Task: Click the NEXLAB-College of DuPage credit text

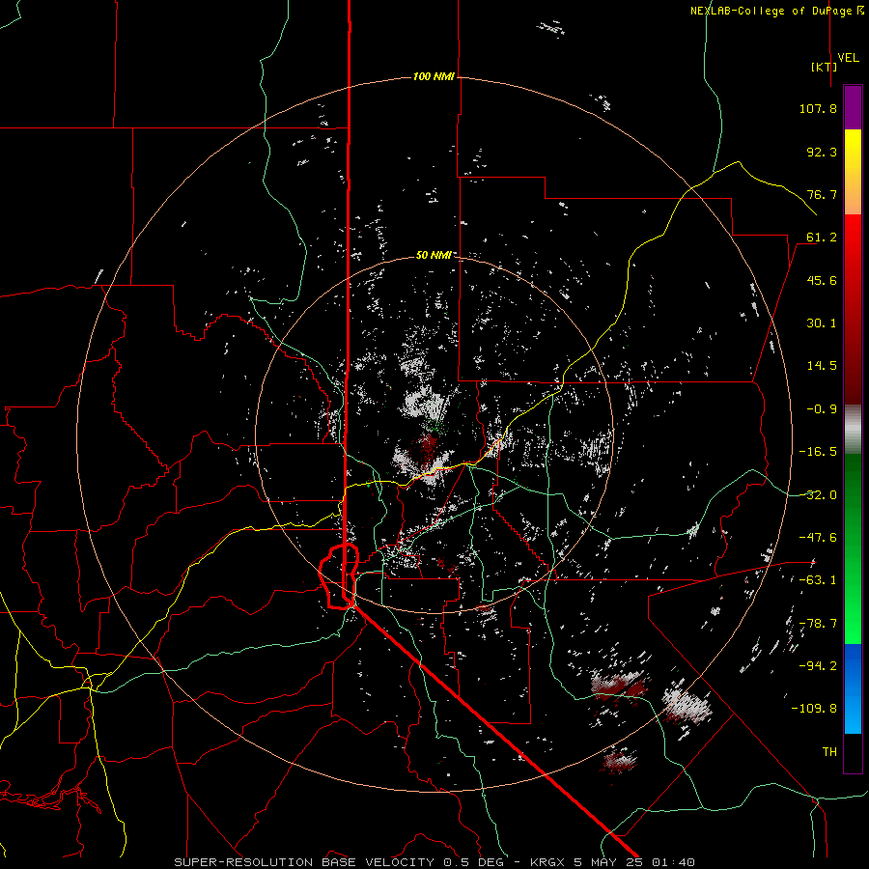Action: click(x=776, y=11)
